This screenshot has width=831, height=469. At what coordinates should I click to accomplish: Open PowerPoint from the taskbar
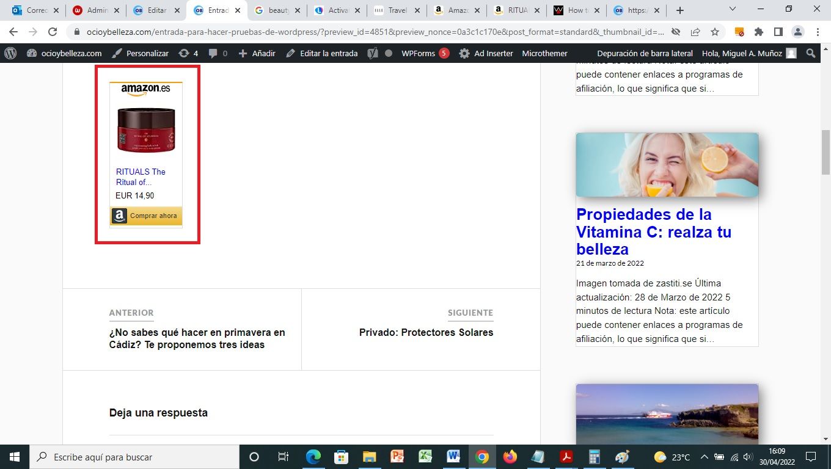point(397,457)
